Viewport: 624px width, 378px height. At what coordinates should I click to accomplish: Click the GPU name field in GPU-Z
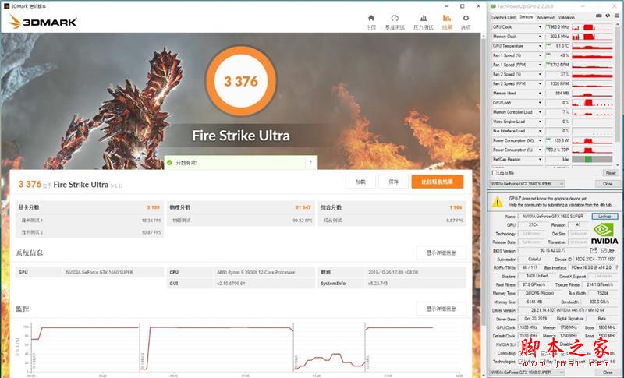[x=553, y=216]
